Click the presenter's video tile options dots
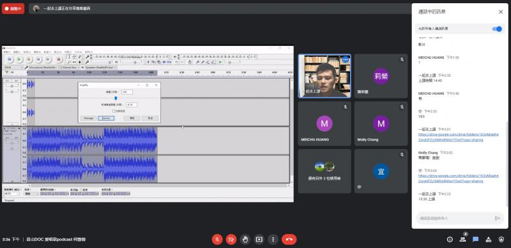The image size is (511, 248). (x=346, y=59)
